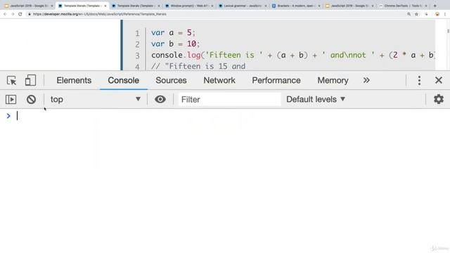The height and width of the screenshot is (253, 450).
Task: Click code line 'var b = 10;'
Action: click(x=175, y=44)
